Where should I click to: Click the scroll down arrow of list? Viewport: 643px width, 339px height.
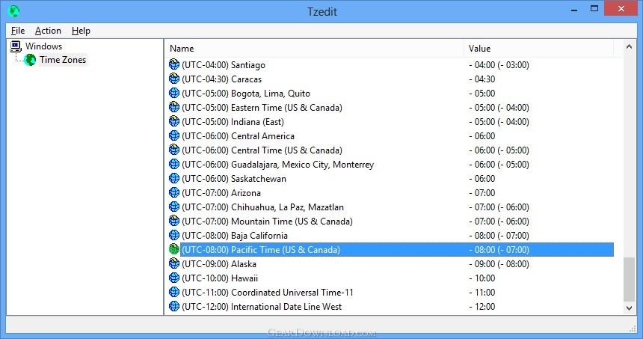click(x=629, y=308)
